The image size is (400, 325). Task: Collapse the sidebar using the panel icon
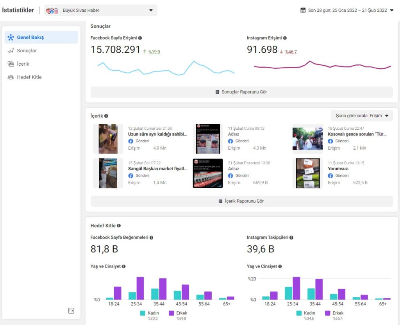[71, 311]
